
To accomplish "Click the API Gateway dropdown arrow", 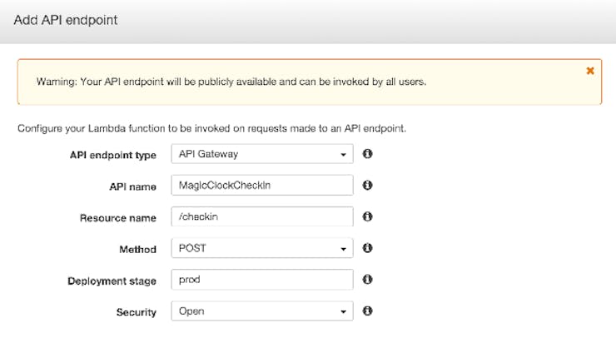I will pos(343,155).
